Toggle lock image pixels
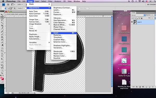Viewport: 156px width, 98px height. (x=138, y=18)
